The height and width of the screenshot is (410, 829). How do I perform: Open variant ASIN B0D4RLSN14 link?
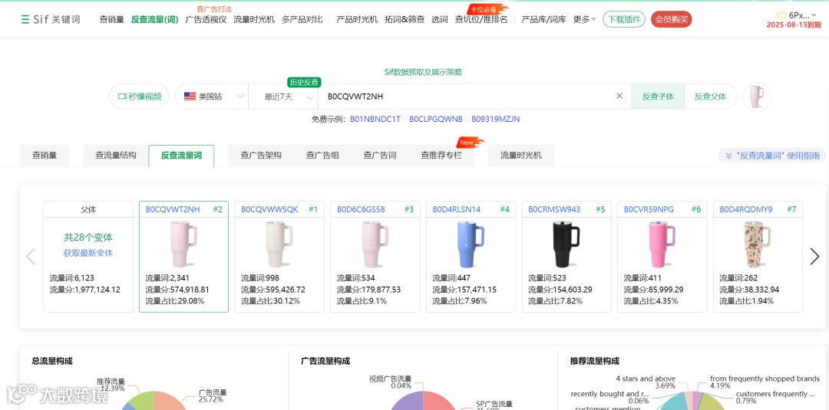pos(457,209)
